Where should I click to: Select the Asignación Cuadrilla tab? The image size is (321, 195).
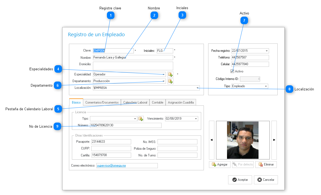point(180,102)
